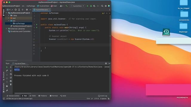Open the TODO tool window
Viewport: 191px width, 107px height.
click(33, 96)
